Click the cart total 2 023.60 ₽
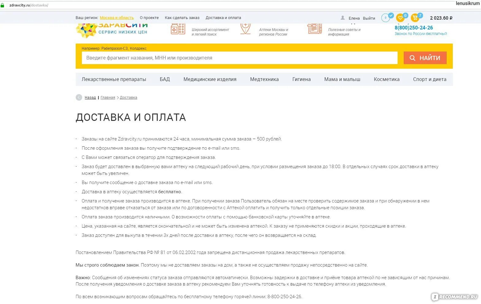 (x=441, y=18)
